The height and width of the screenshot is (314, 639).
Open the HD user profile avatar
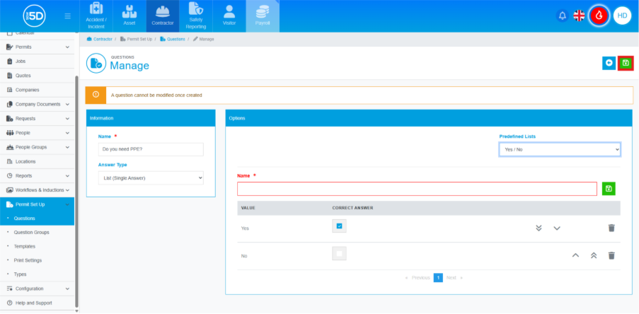tap(622, 16)
